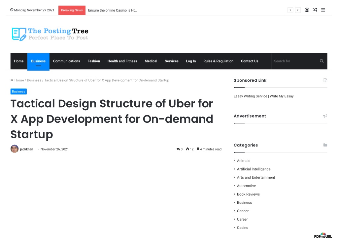Click the previous breaking news arrow
The width and height of the screenshot is (338, 238).
(290, 10)
